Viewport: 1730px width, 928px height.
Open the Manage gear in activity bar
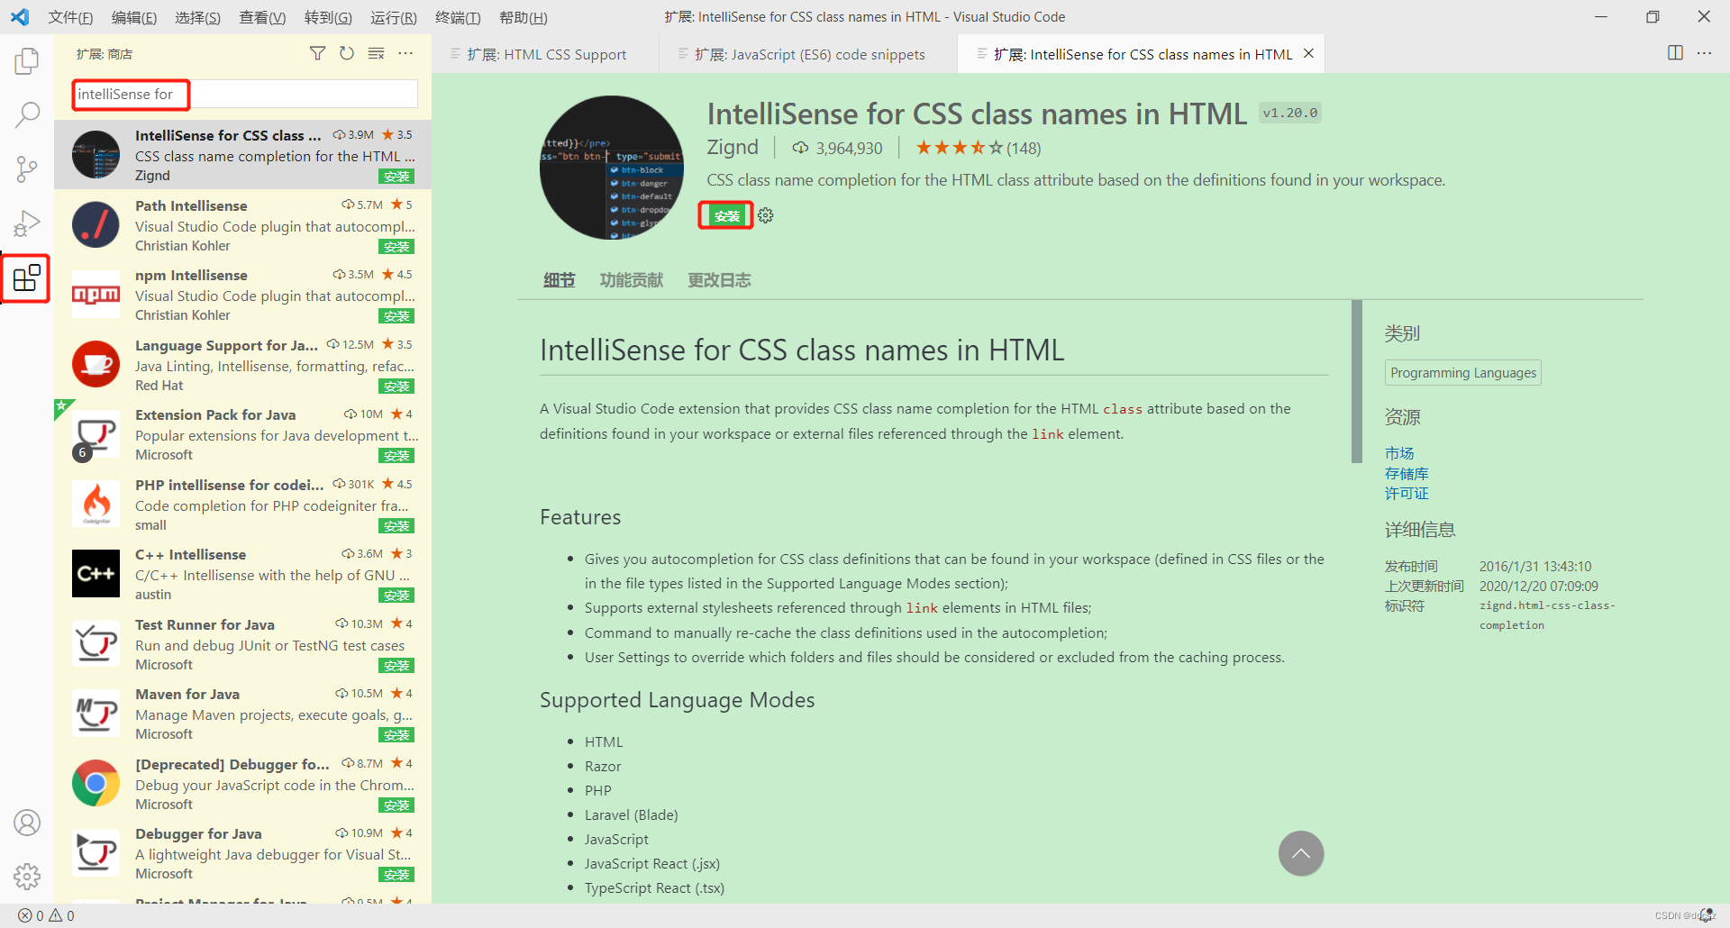(x=27, y=876)
